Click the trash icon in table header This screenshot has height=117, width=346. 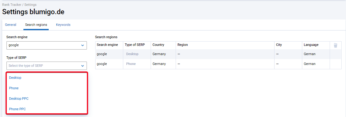click(x=336, y=45)
